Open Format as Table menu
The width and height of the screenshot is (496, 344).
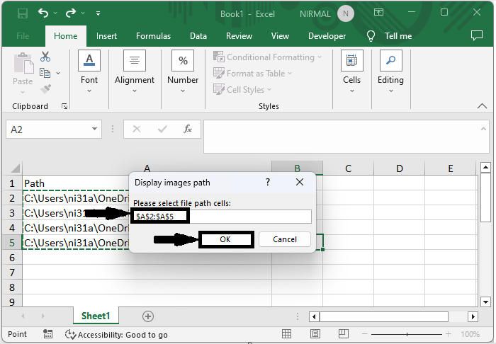[252, 74]
